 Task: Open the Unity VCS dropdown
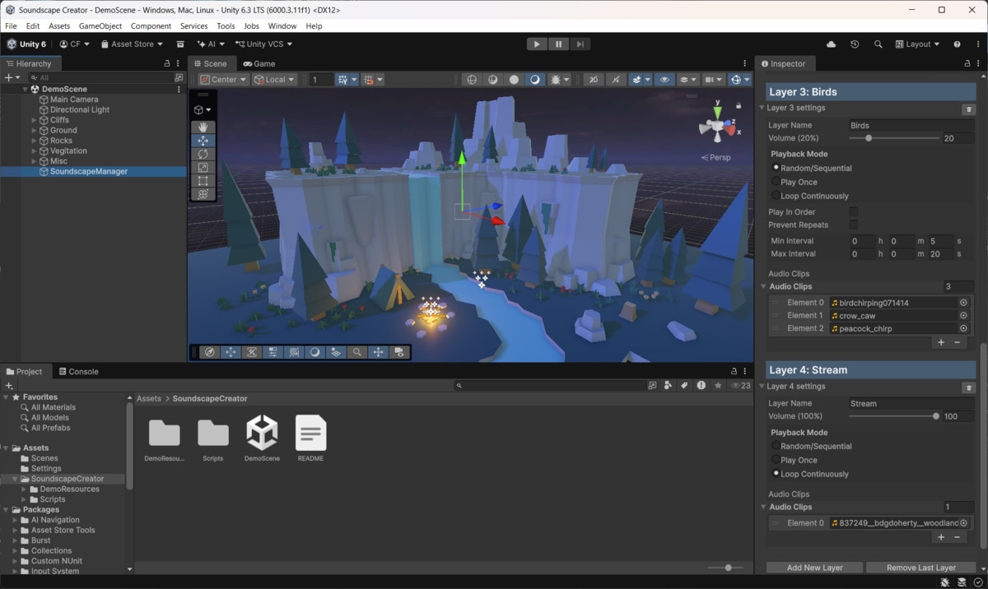[x=263, y=44]
